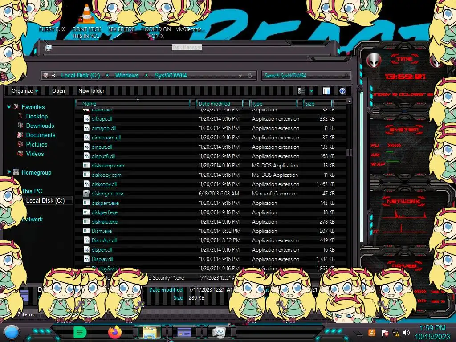Click the search magnifier icon
456x342 pixels.
point(346,76)
